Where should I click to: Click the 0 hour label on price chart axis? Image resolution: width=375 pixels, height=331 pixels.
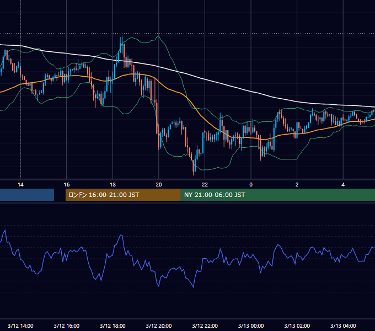(x=251, y=185)
